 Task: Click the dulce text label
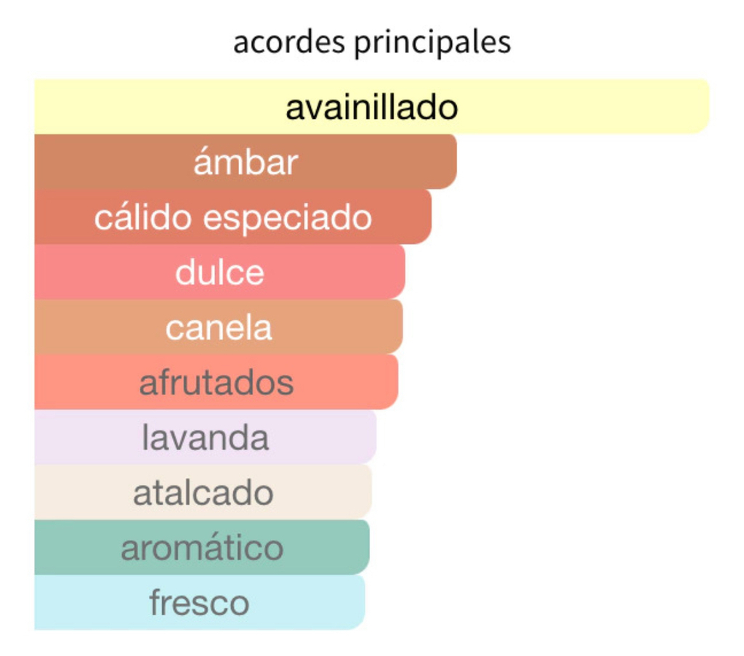[219, 272]
